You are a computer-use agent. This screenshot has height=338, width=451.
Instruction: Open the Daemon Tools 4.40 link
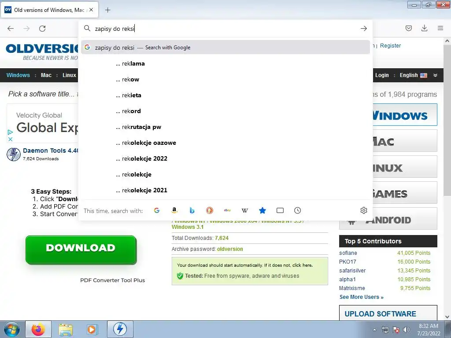tap(51, 151)
